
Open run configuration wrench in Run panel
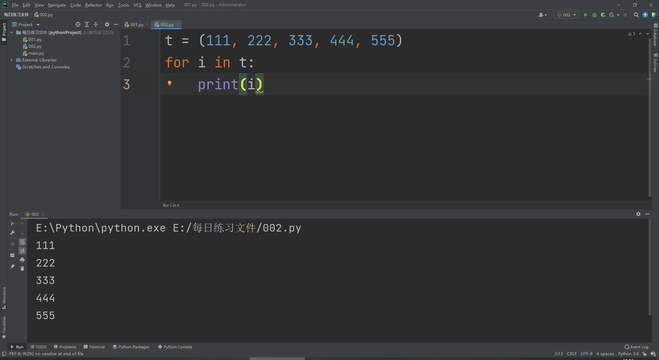12,233
